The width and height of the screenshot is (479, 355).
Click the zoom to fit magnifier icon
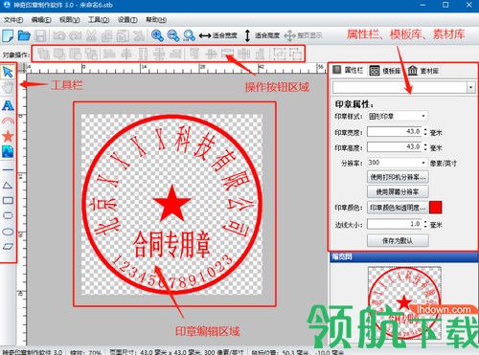coord(190,35)
